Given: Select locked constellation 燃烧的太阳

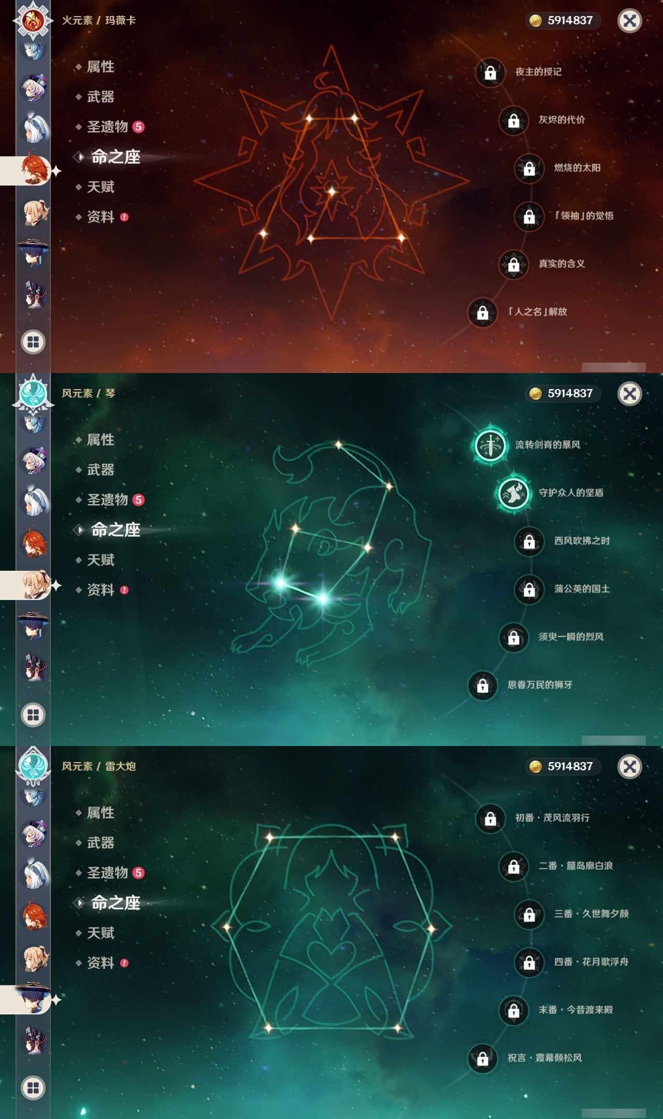Looking at the screenshot, I should (x=529, y=168).
